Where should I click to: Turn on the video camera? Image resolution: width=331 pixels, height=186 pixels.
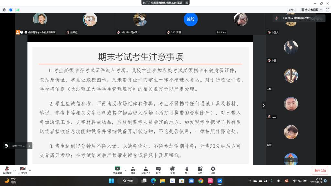[x=23, y=169]
